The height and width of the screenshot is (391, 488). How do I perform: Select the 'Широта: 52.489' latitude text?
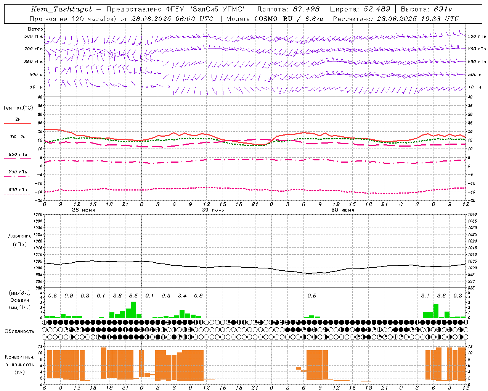[360, 10]
